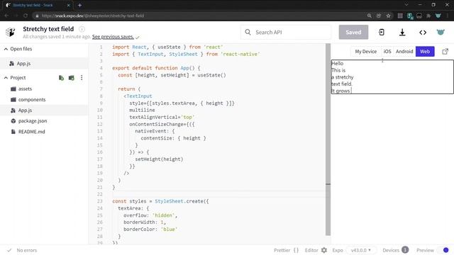Viewport: 454px width, 255px height.
Task: Open the browser tab search chevron
Action: click(406, 5)
